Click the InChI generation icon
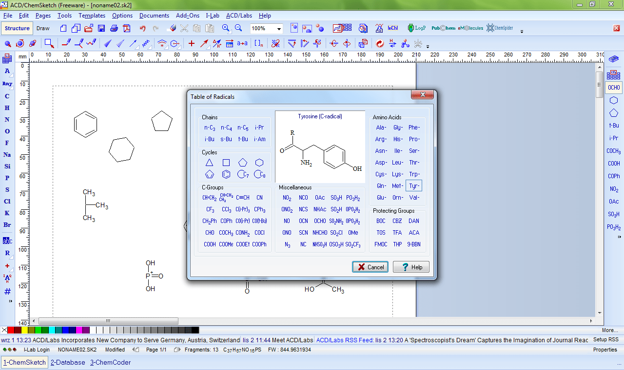This screenshot has height=370, width=624. click(x=392, y=28)
